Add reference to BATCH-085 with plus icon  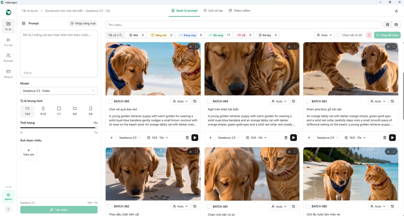click(x=112, y=138)
